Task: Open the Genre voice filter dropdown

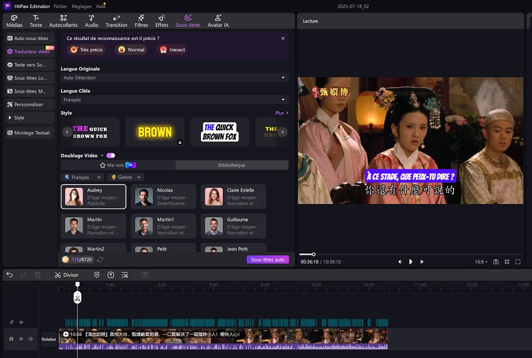Action: [126, 177]
